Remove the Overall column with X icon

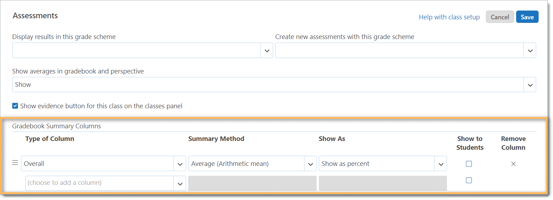click(513, 164)
